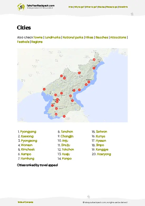Open the Hamhung link

coord(27,159)
